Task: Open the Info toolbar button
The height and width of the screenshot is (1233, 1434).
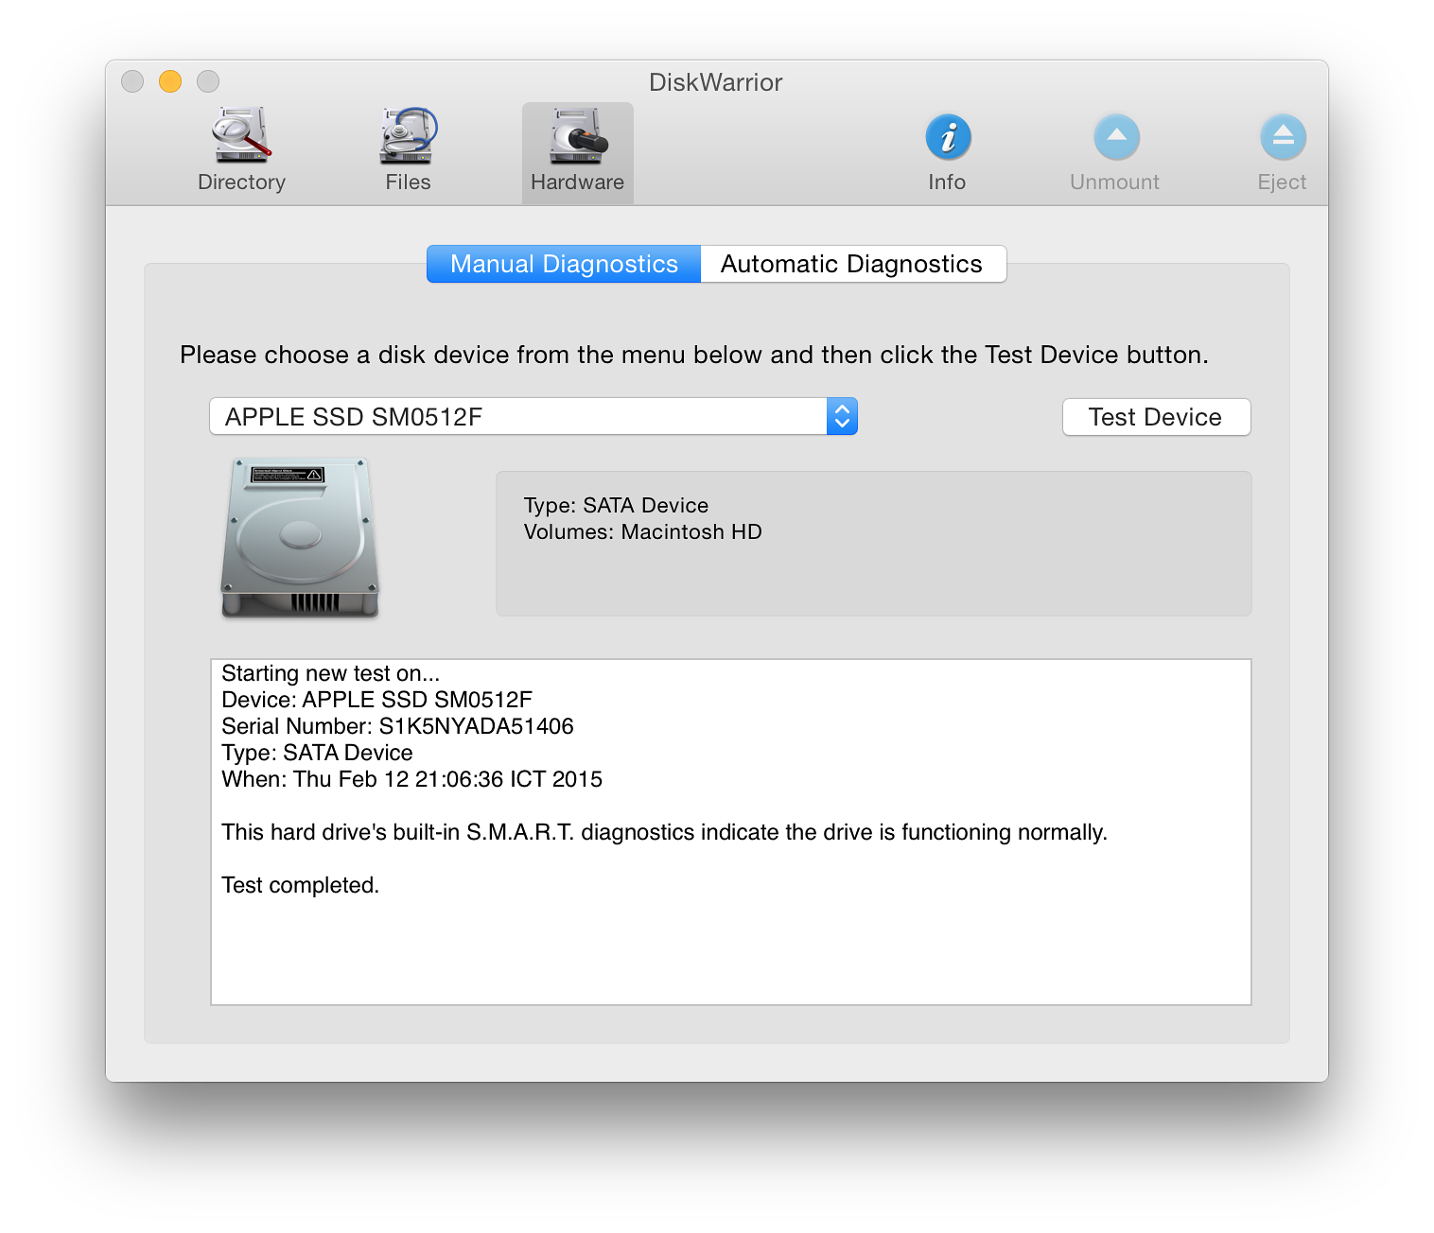Action: 947,151
